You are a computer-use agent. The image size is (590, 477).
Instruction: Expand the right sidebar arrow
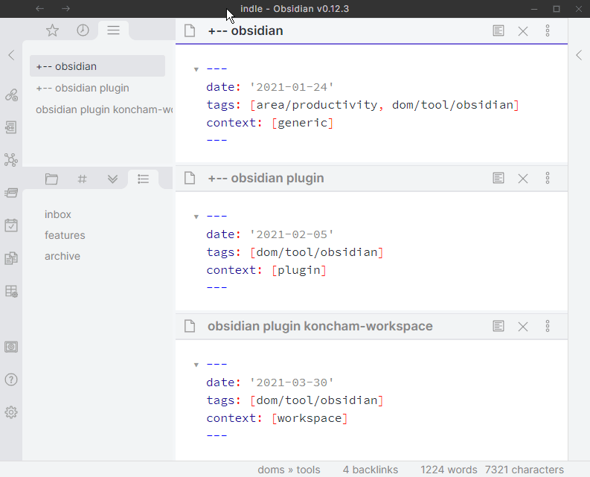579,55
